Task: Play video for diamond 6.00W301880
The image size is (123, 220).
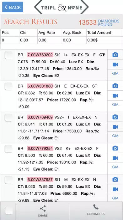Action: 115,96
